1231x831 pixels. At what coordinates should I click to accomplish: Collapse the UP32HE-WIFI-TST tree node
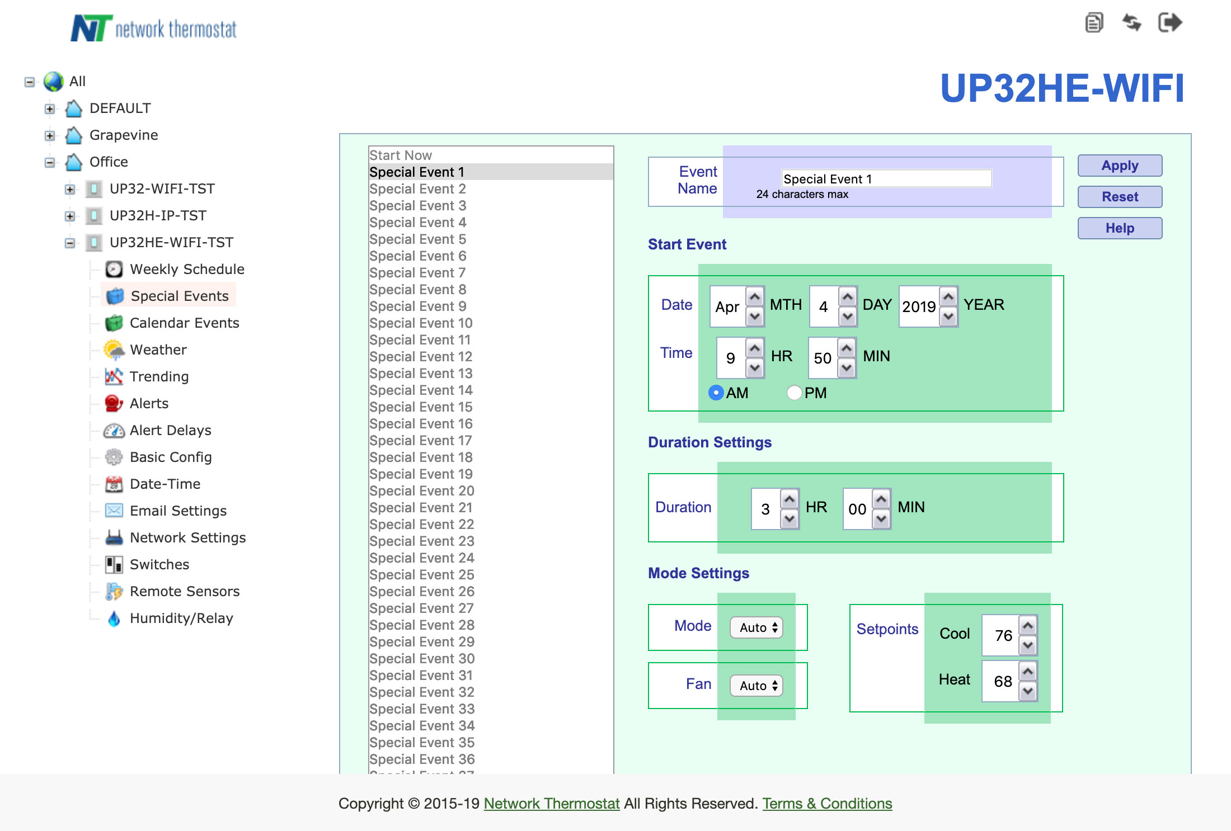coord(70,243)
